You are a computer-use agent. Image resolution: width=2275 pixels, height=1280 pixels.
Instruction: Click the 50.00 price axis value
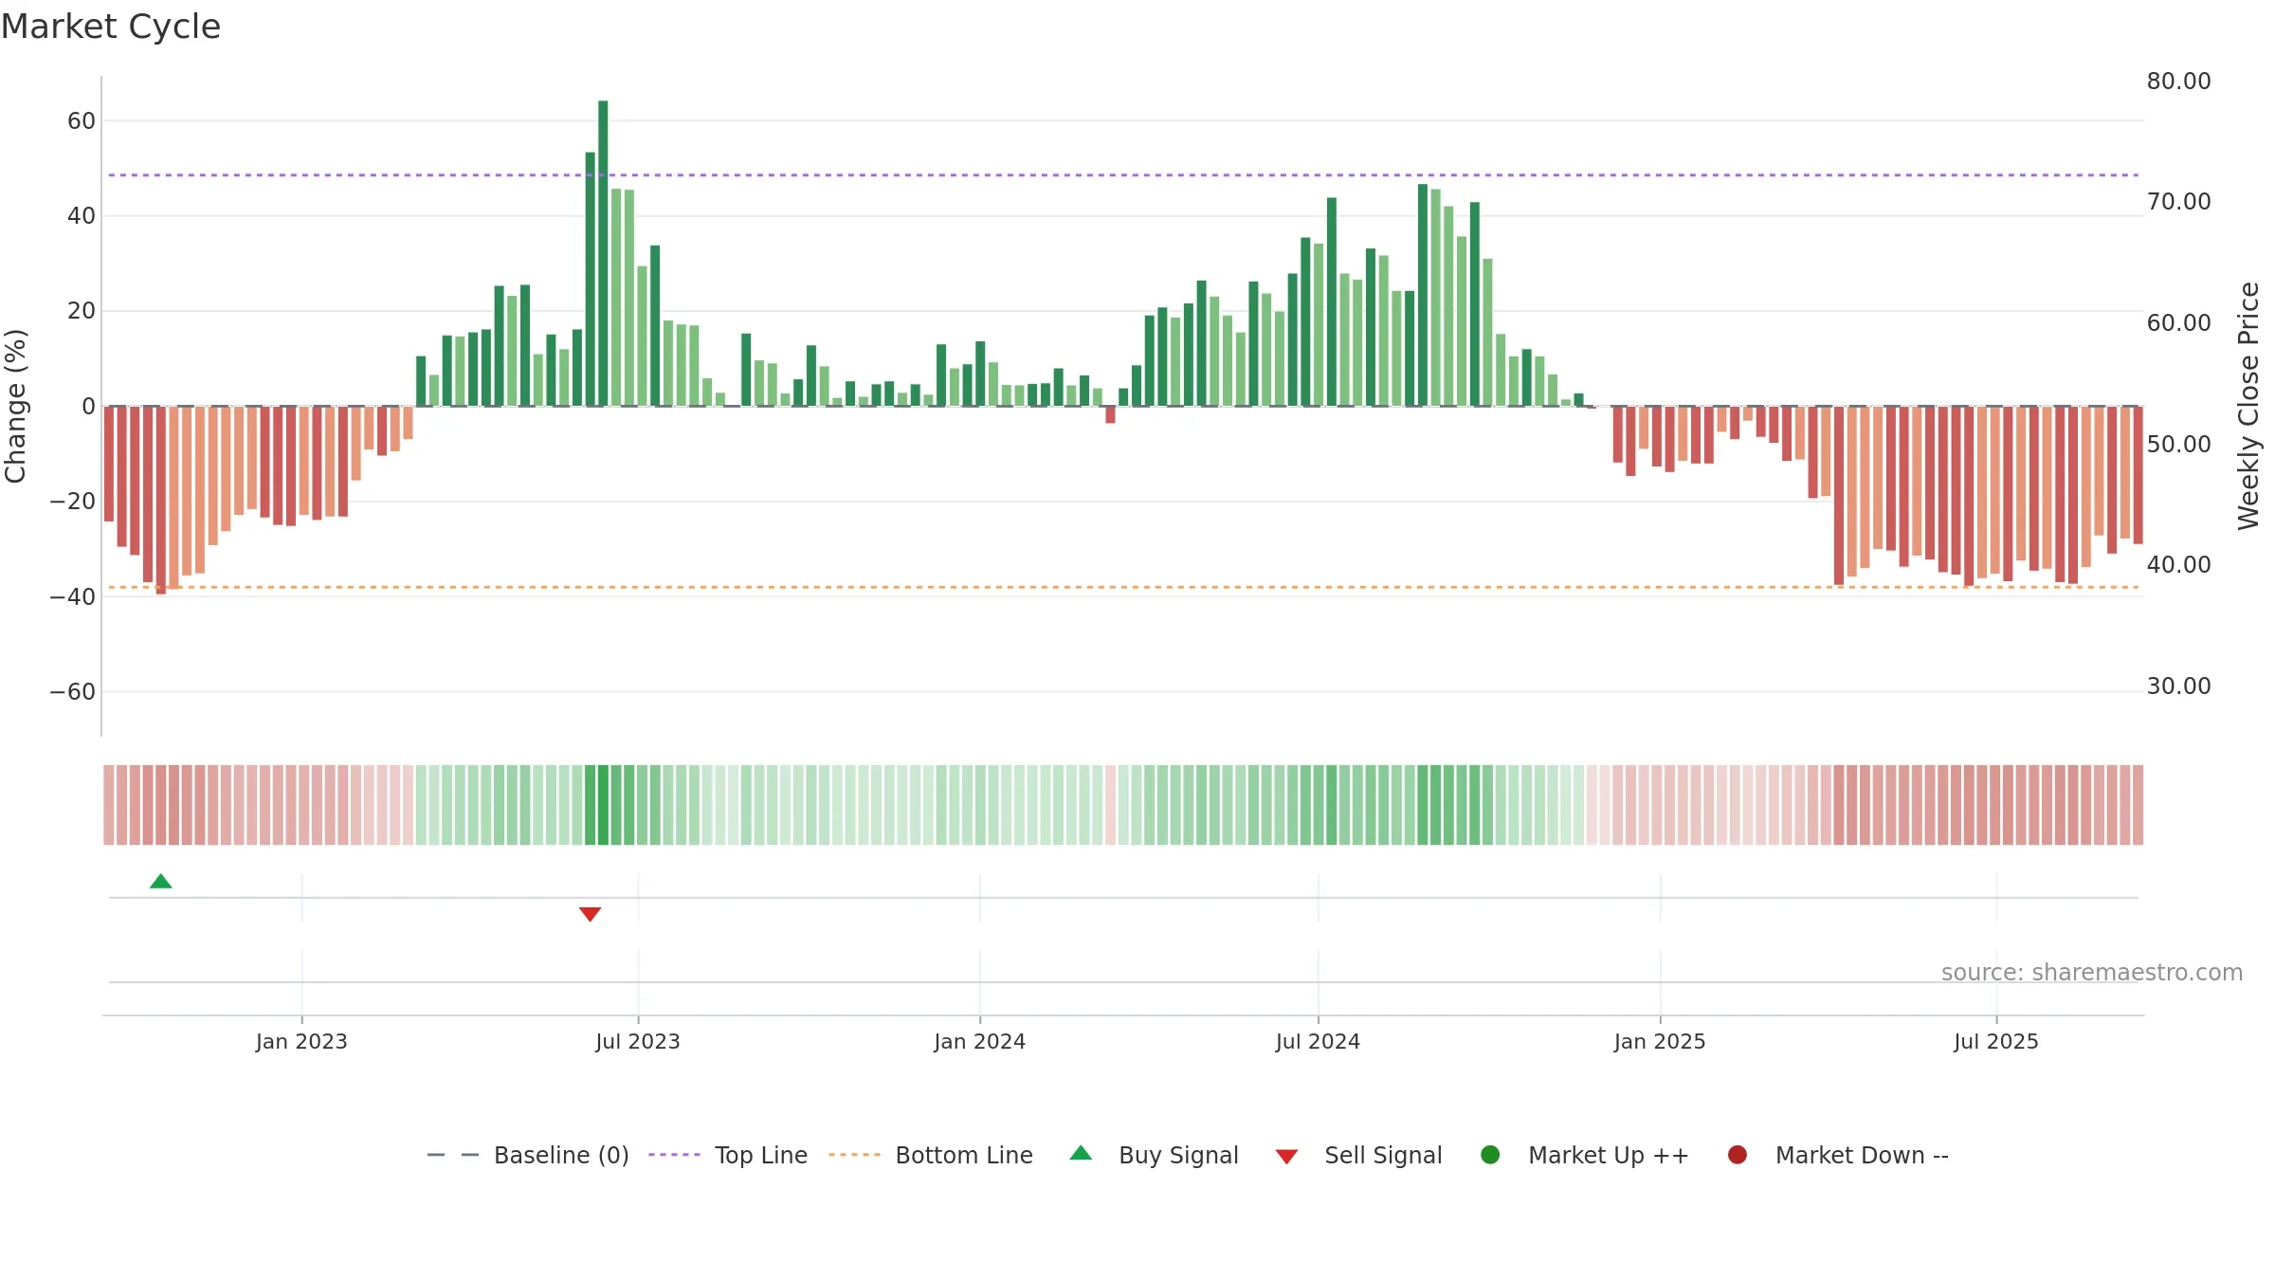click(2178, 445)
